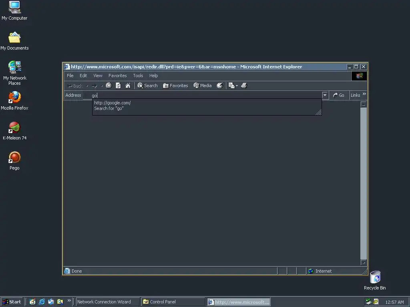Open the Tools menu
This screenshot has width=410, height=307.
pyautogui.click(x=138, y=76)
